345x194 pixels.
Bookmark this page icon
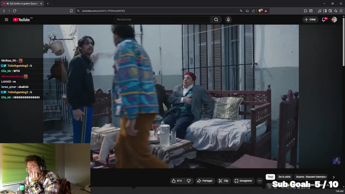pyautogui.click(x=71, y=11)
